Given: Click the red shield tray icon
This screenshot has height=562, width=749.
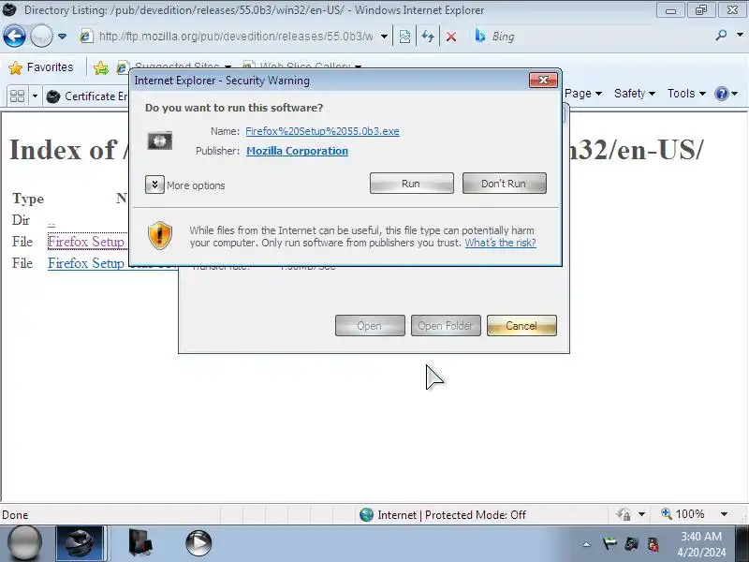Looking at the screenshot, I should point(653,544).
